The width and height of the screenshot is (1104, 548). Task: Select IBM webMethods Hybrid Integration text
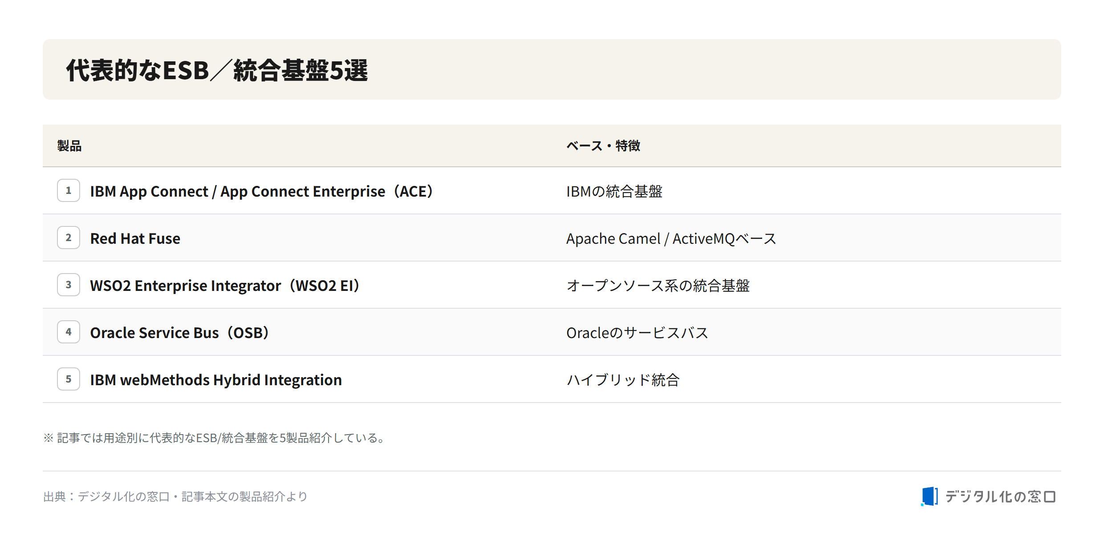216,380
